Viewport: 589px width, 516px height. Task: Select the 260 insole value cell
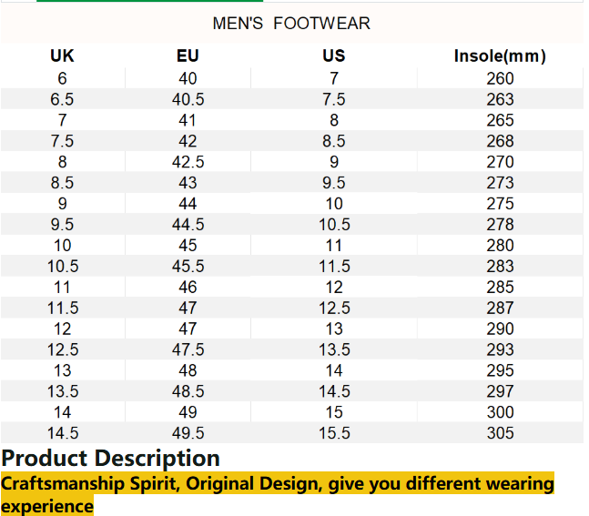click(500, 78)
